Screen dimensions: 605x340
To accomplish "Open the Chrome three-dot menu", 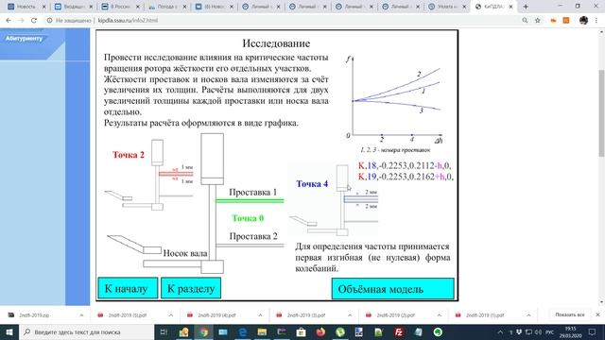I will click(x=596, y=21).
